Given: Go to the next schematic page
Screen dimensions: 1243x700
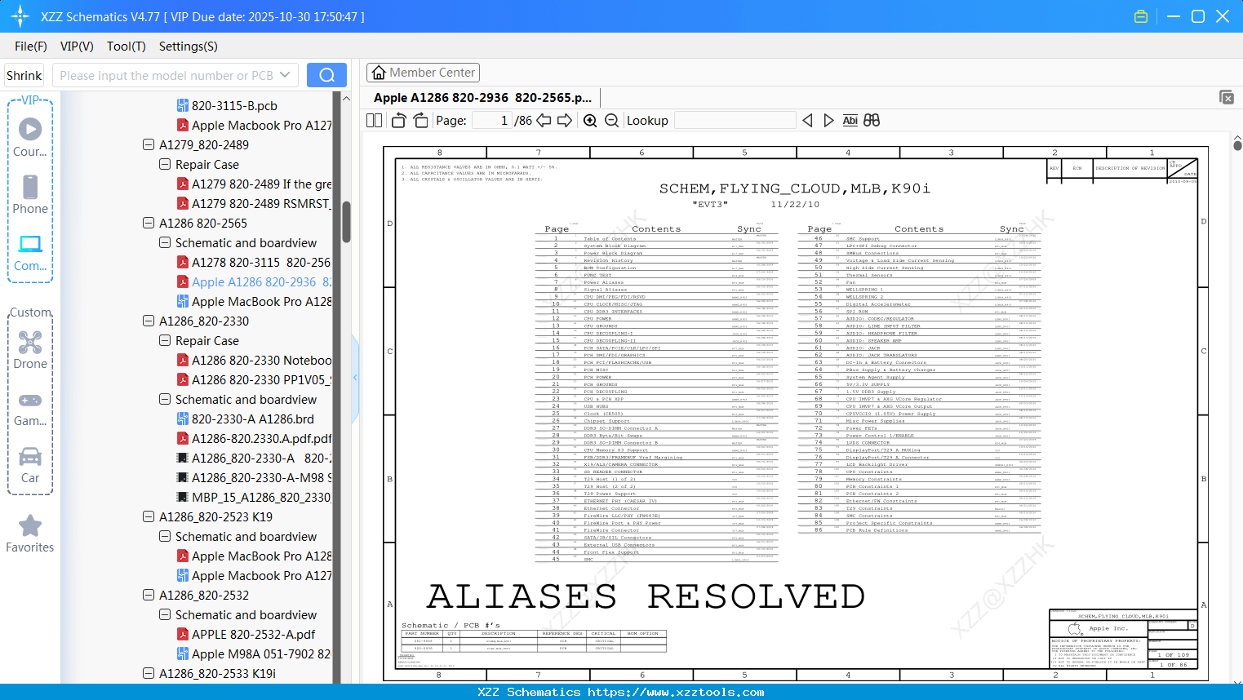Looking at the screenshot, I should pos(565,120).
